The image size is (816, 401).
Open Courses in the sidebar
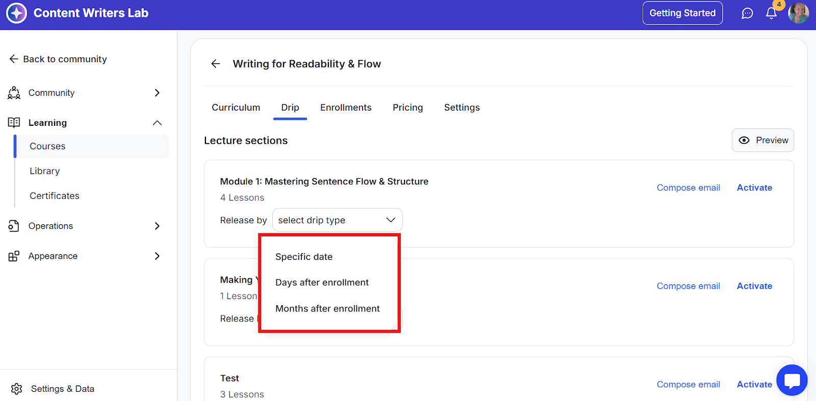(92, 146)
